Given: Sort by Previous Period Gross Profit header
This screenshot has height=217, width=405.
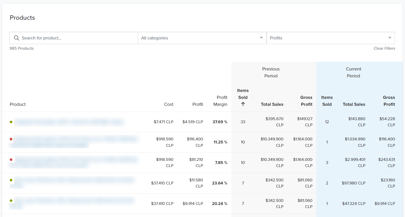Looking at the screenshot, I should click(306, 101).
